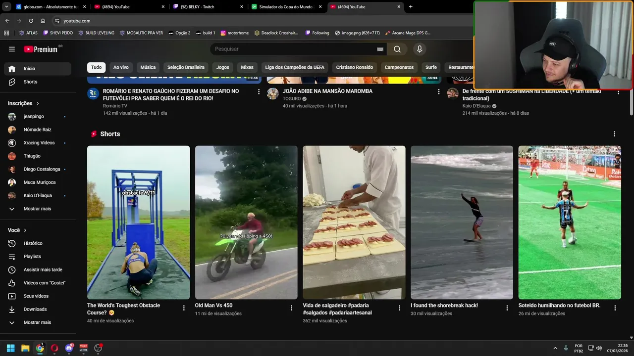
Task: Go back with browser back arrow
Action: 7,21
